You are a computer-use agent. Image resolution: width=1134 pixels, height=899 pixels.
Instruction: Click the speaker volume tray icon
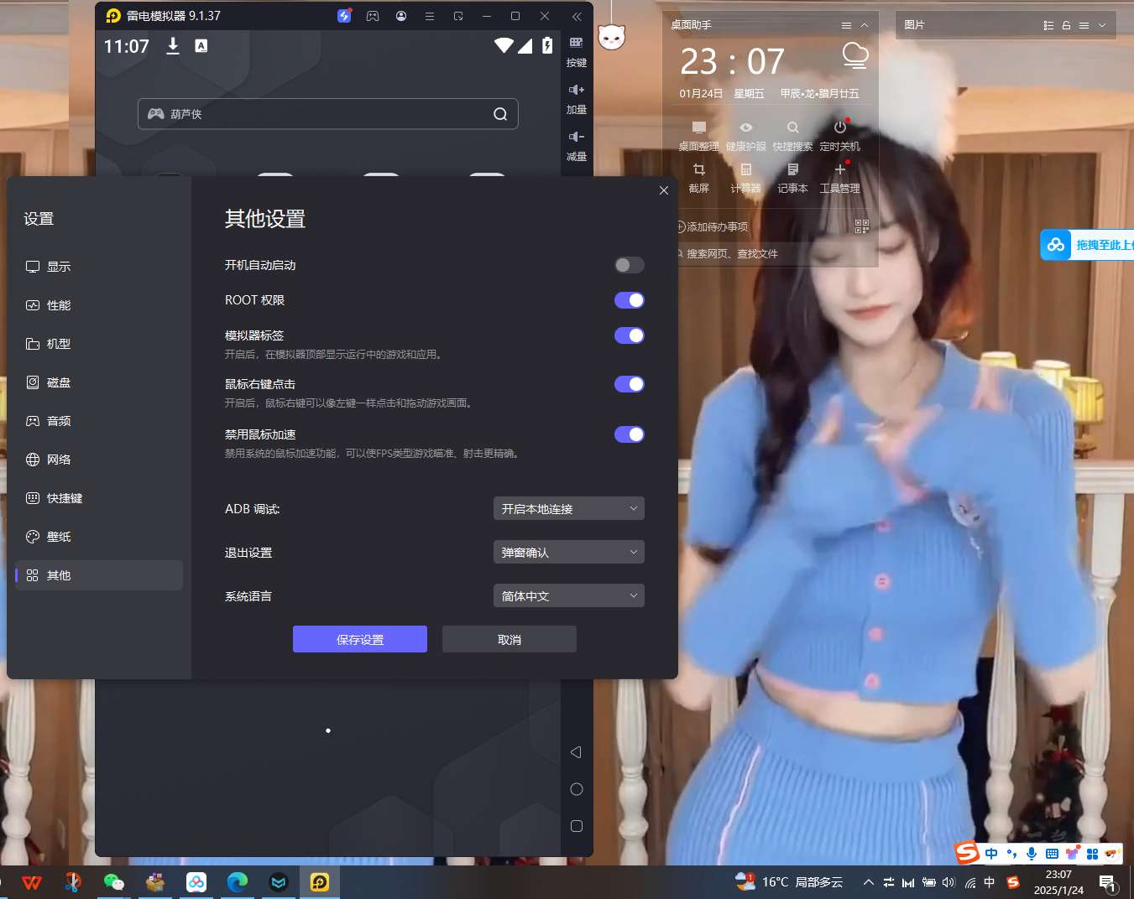(x=949, y=882)
